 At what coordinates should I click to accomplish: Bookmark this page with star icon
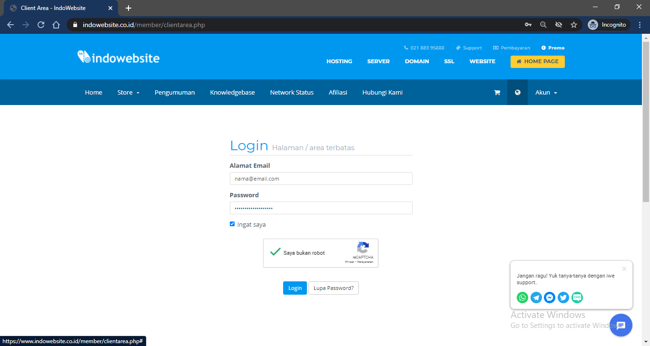(x=574, y=25)
